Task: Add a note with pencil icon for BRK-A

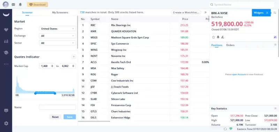Action: (223, 37)
